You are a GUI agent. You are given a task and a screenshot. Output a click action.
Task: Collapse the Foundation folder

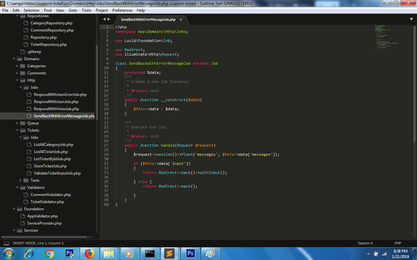14,209
